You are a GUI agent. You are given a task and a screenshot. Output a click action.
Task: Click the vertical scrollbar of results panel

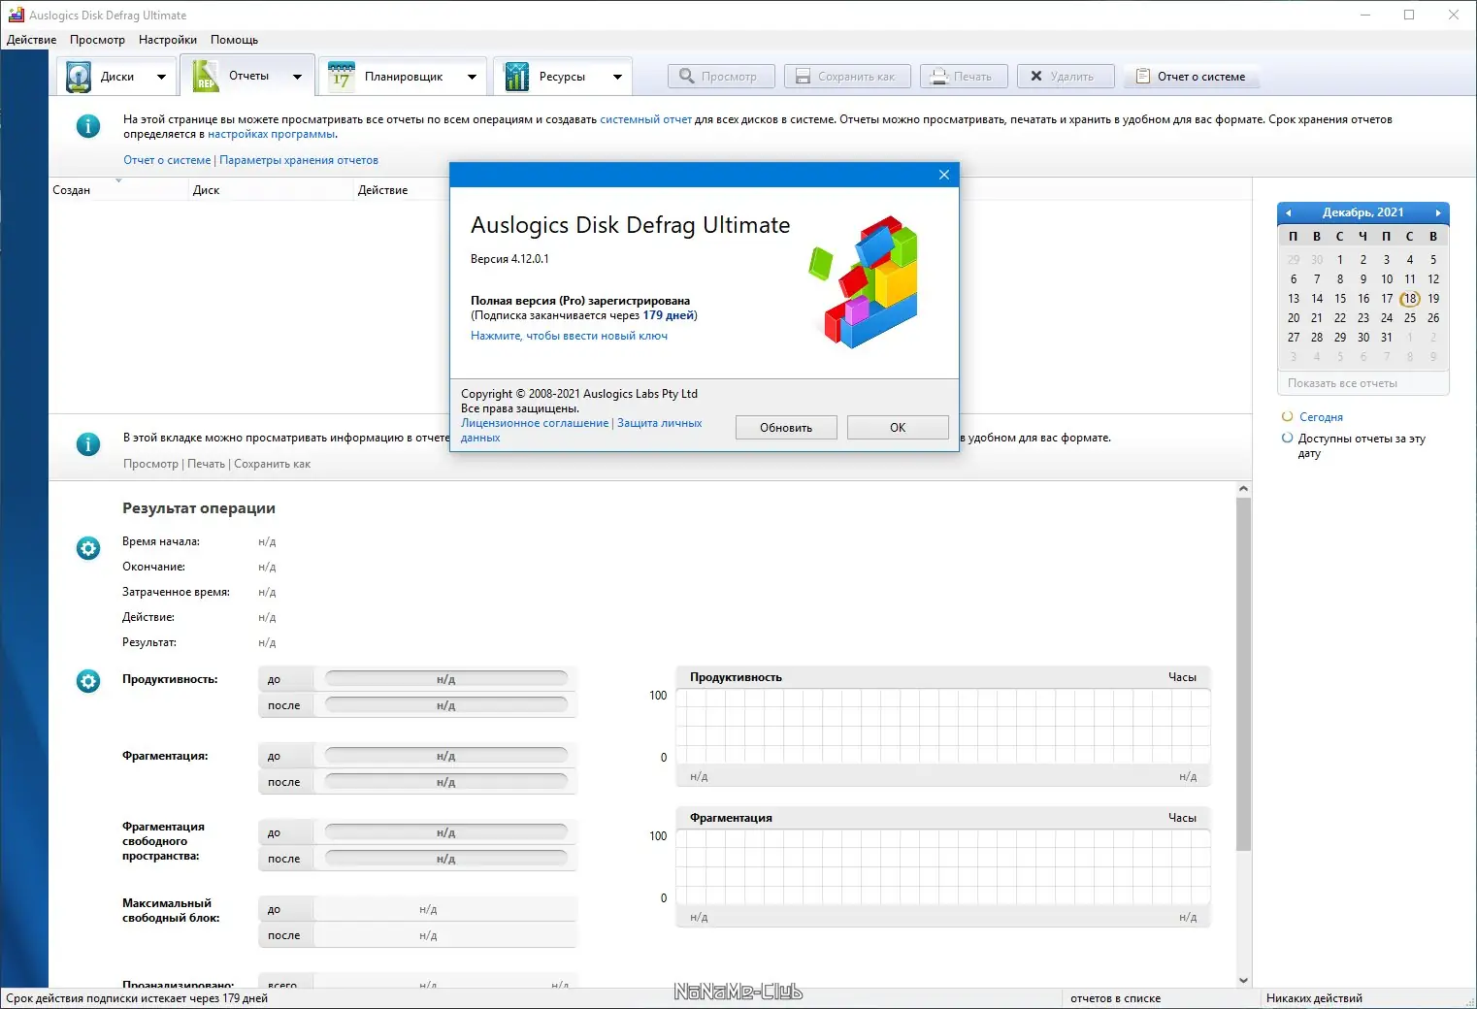[x=1243, y=674]
